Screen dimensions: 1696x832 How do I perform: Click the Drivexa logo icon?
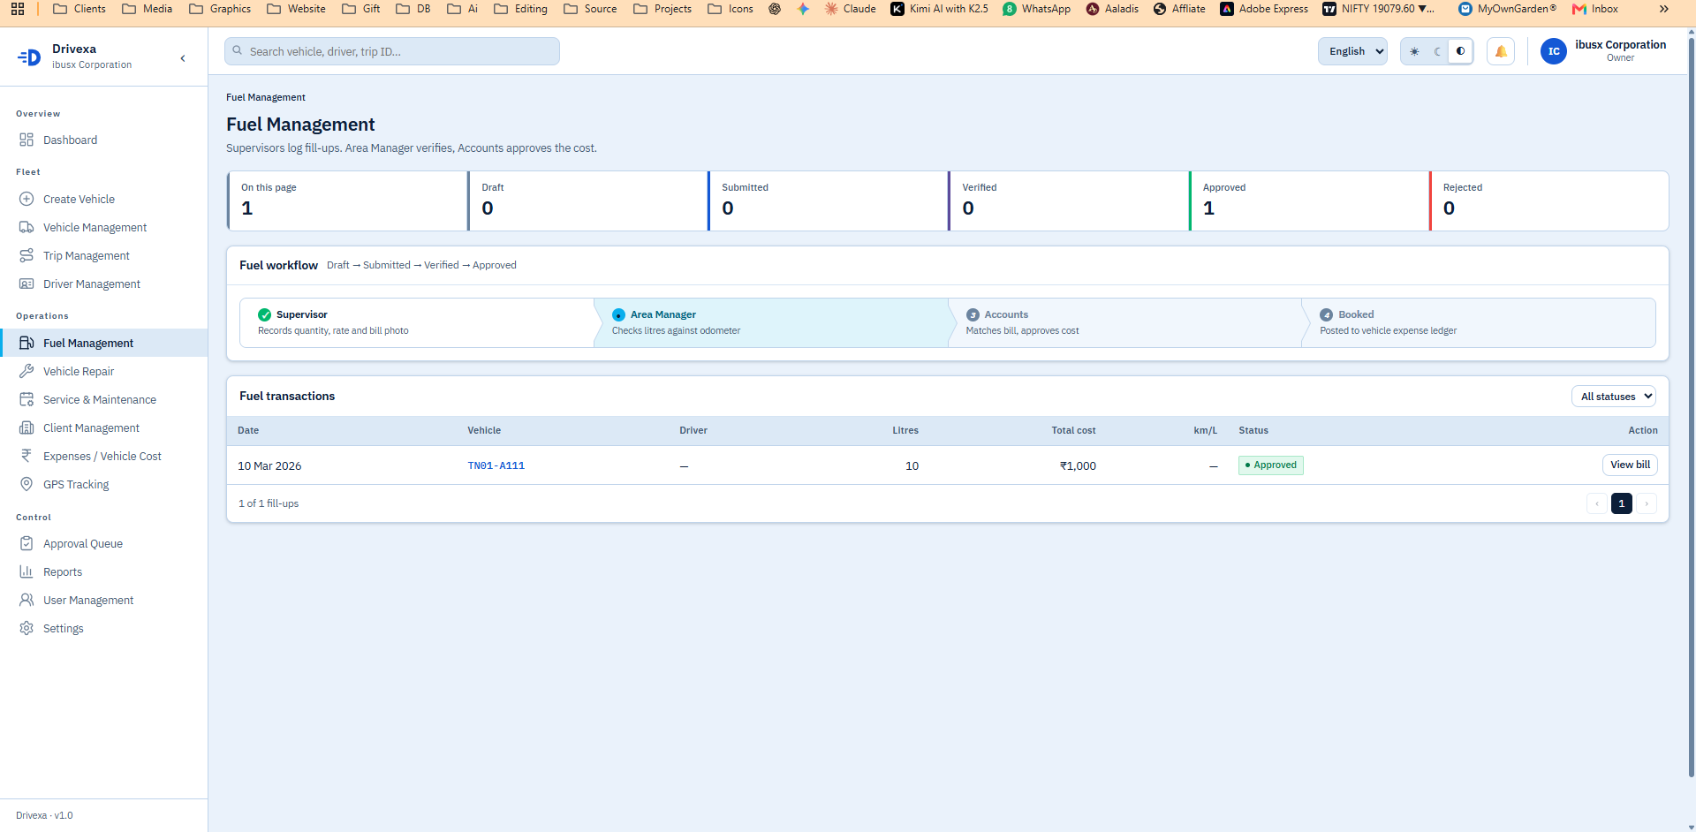(29, 57)
